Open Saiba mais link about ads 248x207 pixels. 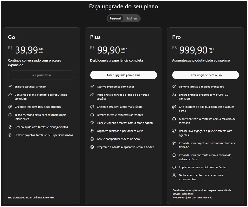pyautogui.click(x=49, y=198)
